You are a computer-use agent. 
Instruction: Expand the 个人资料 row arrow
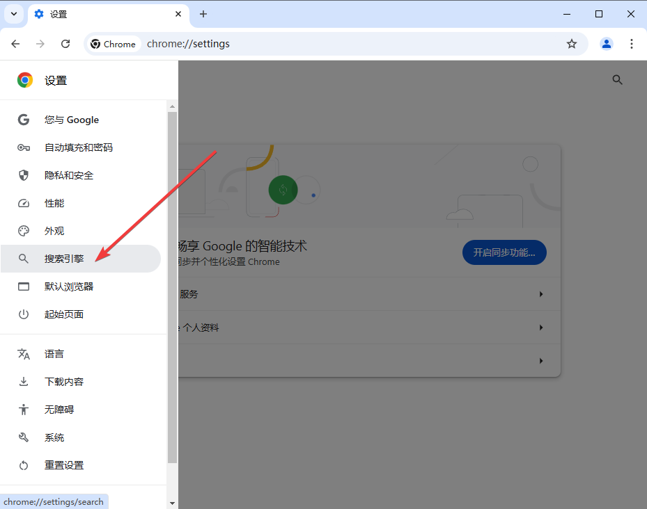click(x=541, y=327)
